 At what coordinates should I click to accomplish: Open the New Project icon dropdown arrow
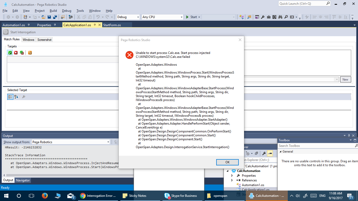point(30,17)
